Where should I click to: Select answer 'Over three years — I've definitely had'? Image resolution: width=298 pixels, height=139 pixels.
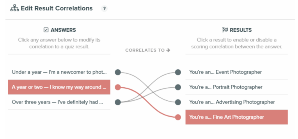[x=59, y=102]
